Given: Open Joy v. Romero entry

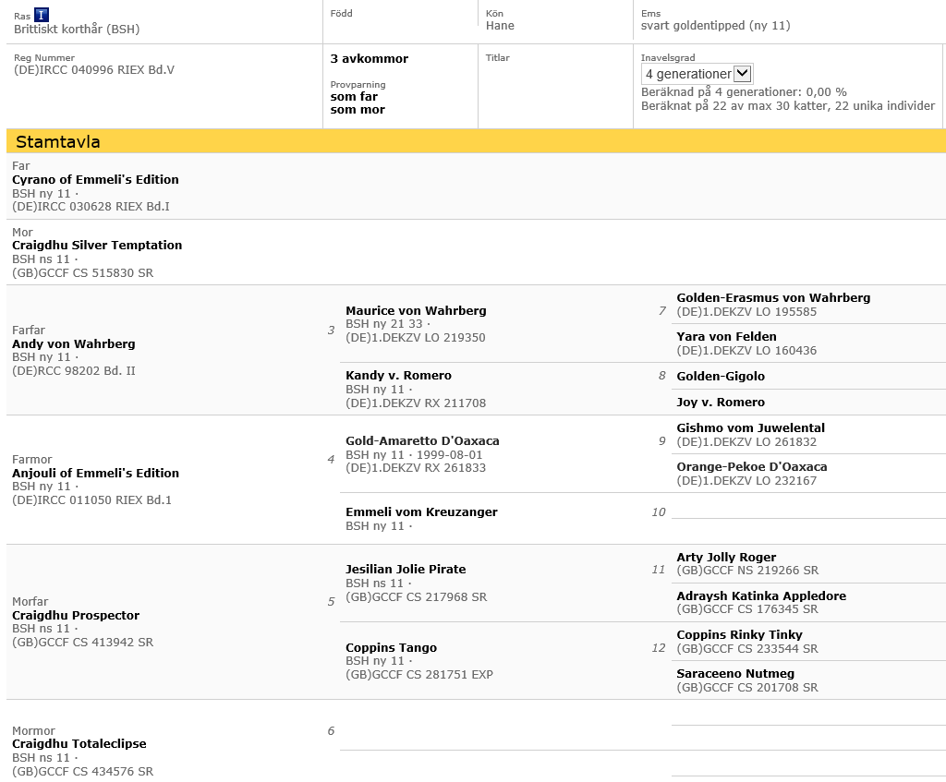Looking at the screenshot, I should click(x=721, y=403).
